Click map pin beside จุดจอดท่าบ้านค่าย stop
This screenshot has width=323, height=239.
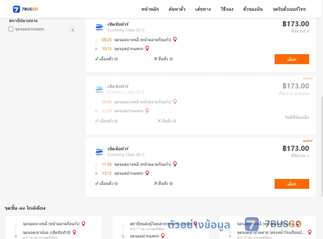click(x=310, y=232)
